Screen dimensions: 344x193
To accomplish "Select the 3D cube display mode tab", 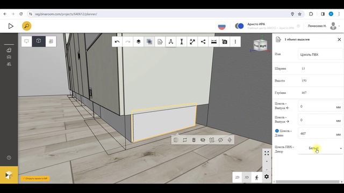I will (39, 41).
